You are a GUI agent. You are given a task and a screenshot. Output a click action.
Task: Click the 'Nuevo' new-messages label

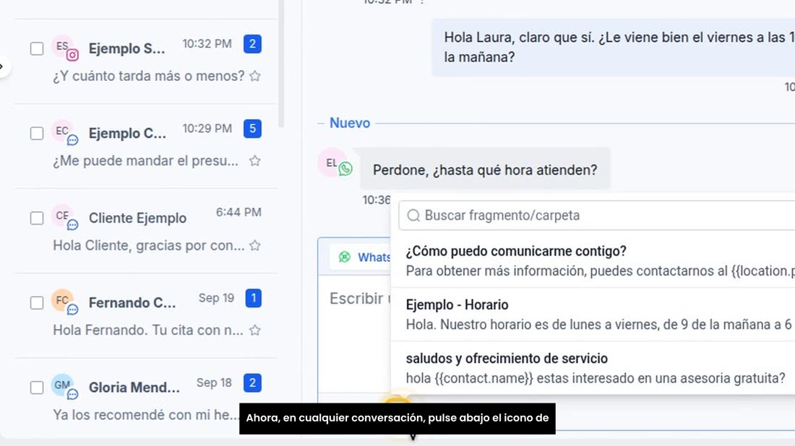(x=350, y=123)
